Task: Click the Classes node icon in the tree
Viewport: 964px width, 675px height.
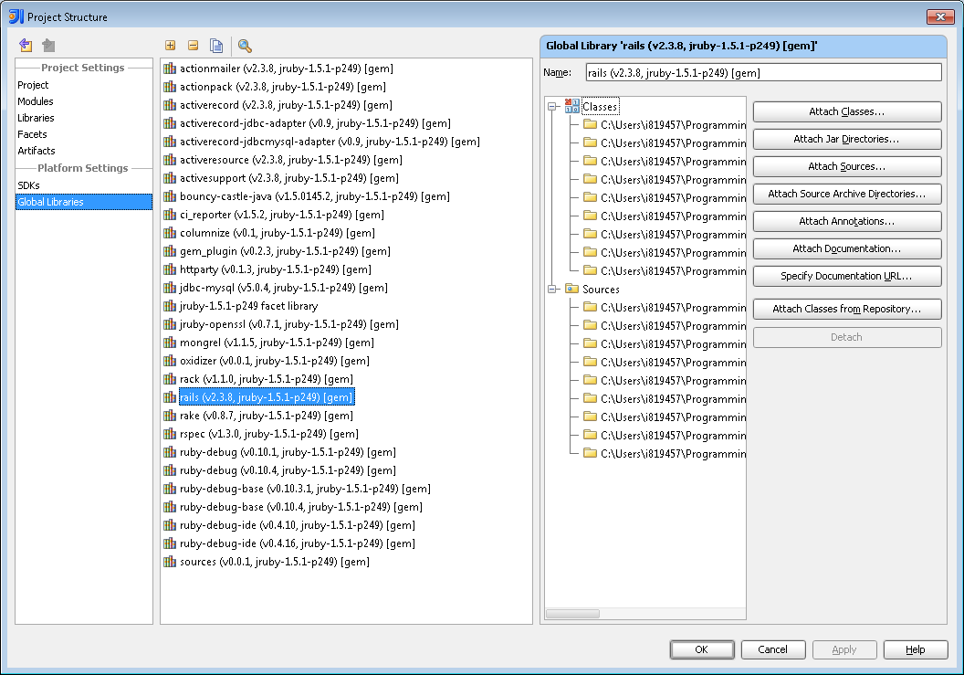Action: 571,105
